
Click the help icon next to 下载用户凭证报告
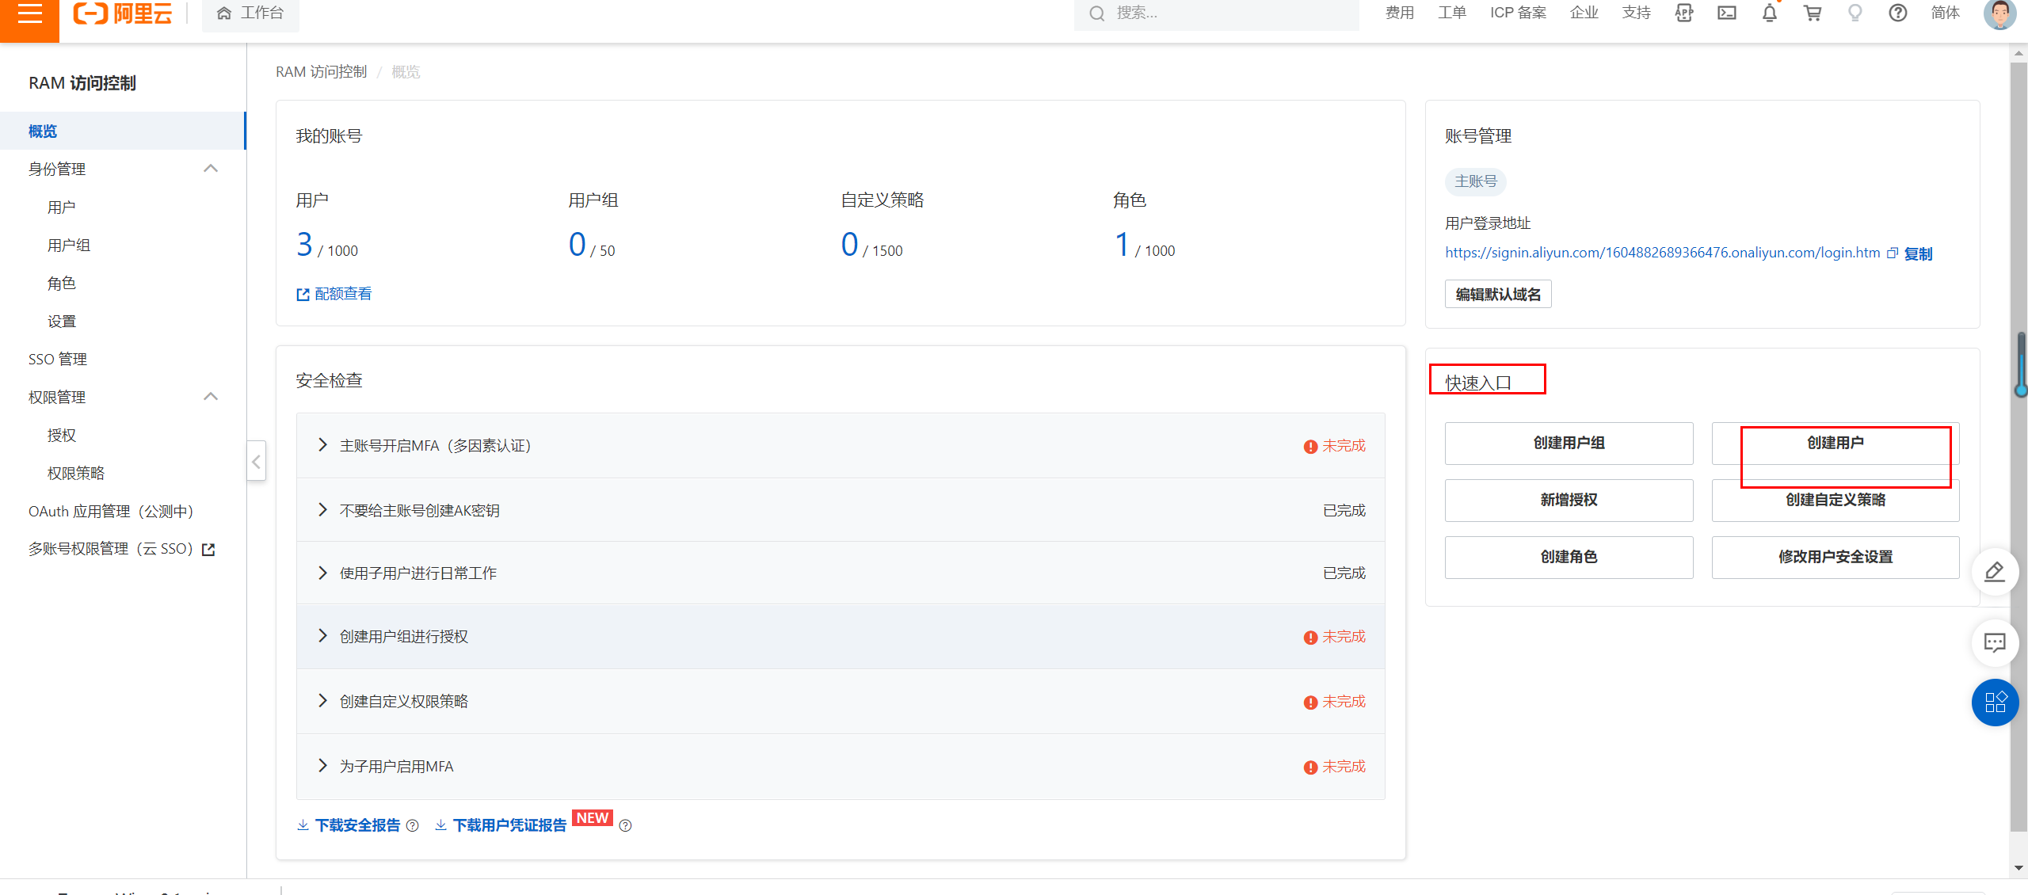tap(625, 826)
